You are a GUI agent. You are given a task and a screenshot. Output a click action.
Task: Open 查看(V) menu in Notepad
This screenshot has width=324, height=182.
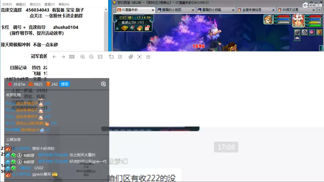(49, 4)
